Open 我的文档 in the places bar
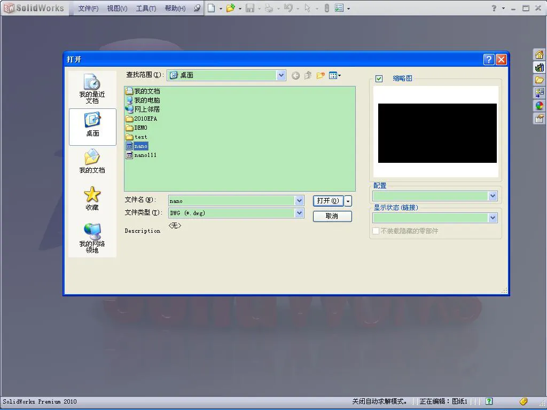The image size is (547, 410). coord(92,161)
